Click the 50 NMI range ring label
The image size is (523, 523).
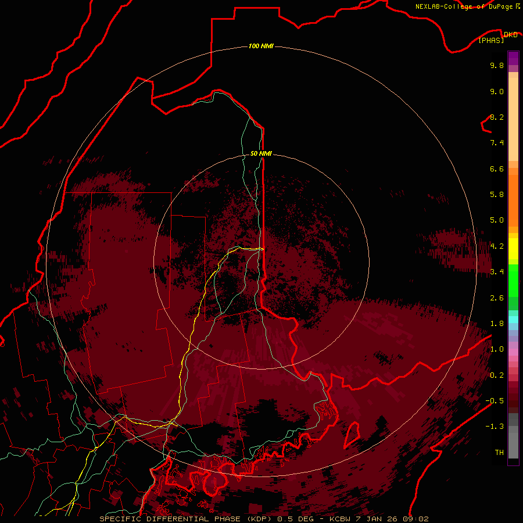pyautogui.click(x=261, y=153)
